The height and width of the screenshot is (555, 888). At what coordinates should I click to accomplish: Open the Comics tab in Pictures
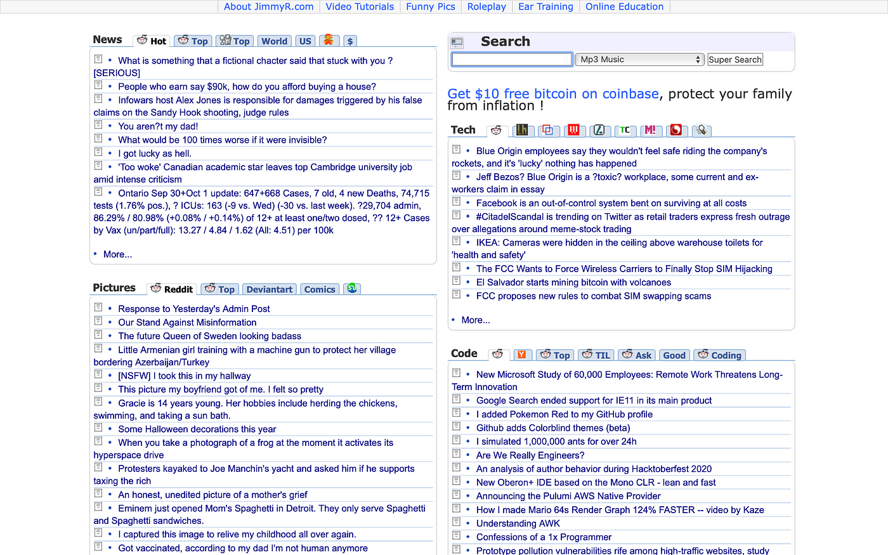tap(320, 289)
